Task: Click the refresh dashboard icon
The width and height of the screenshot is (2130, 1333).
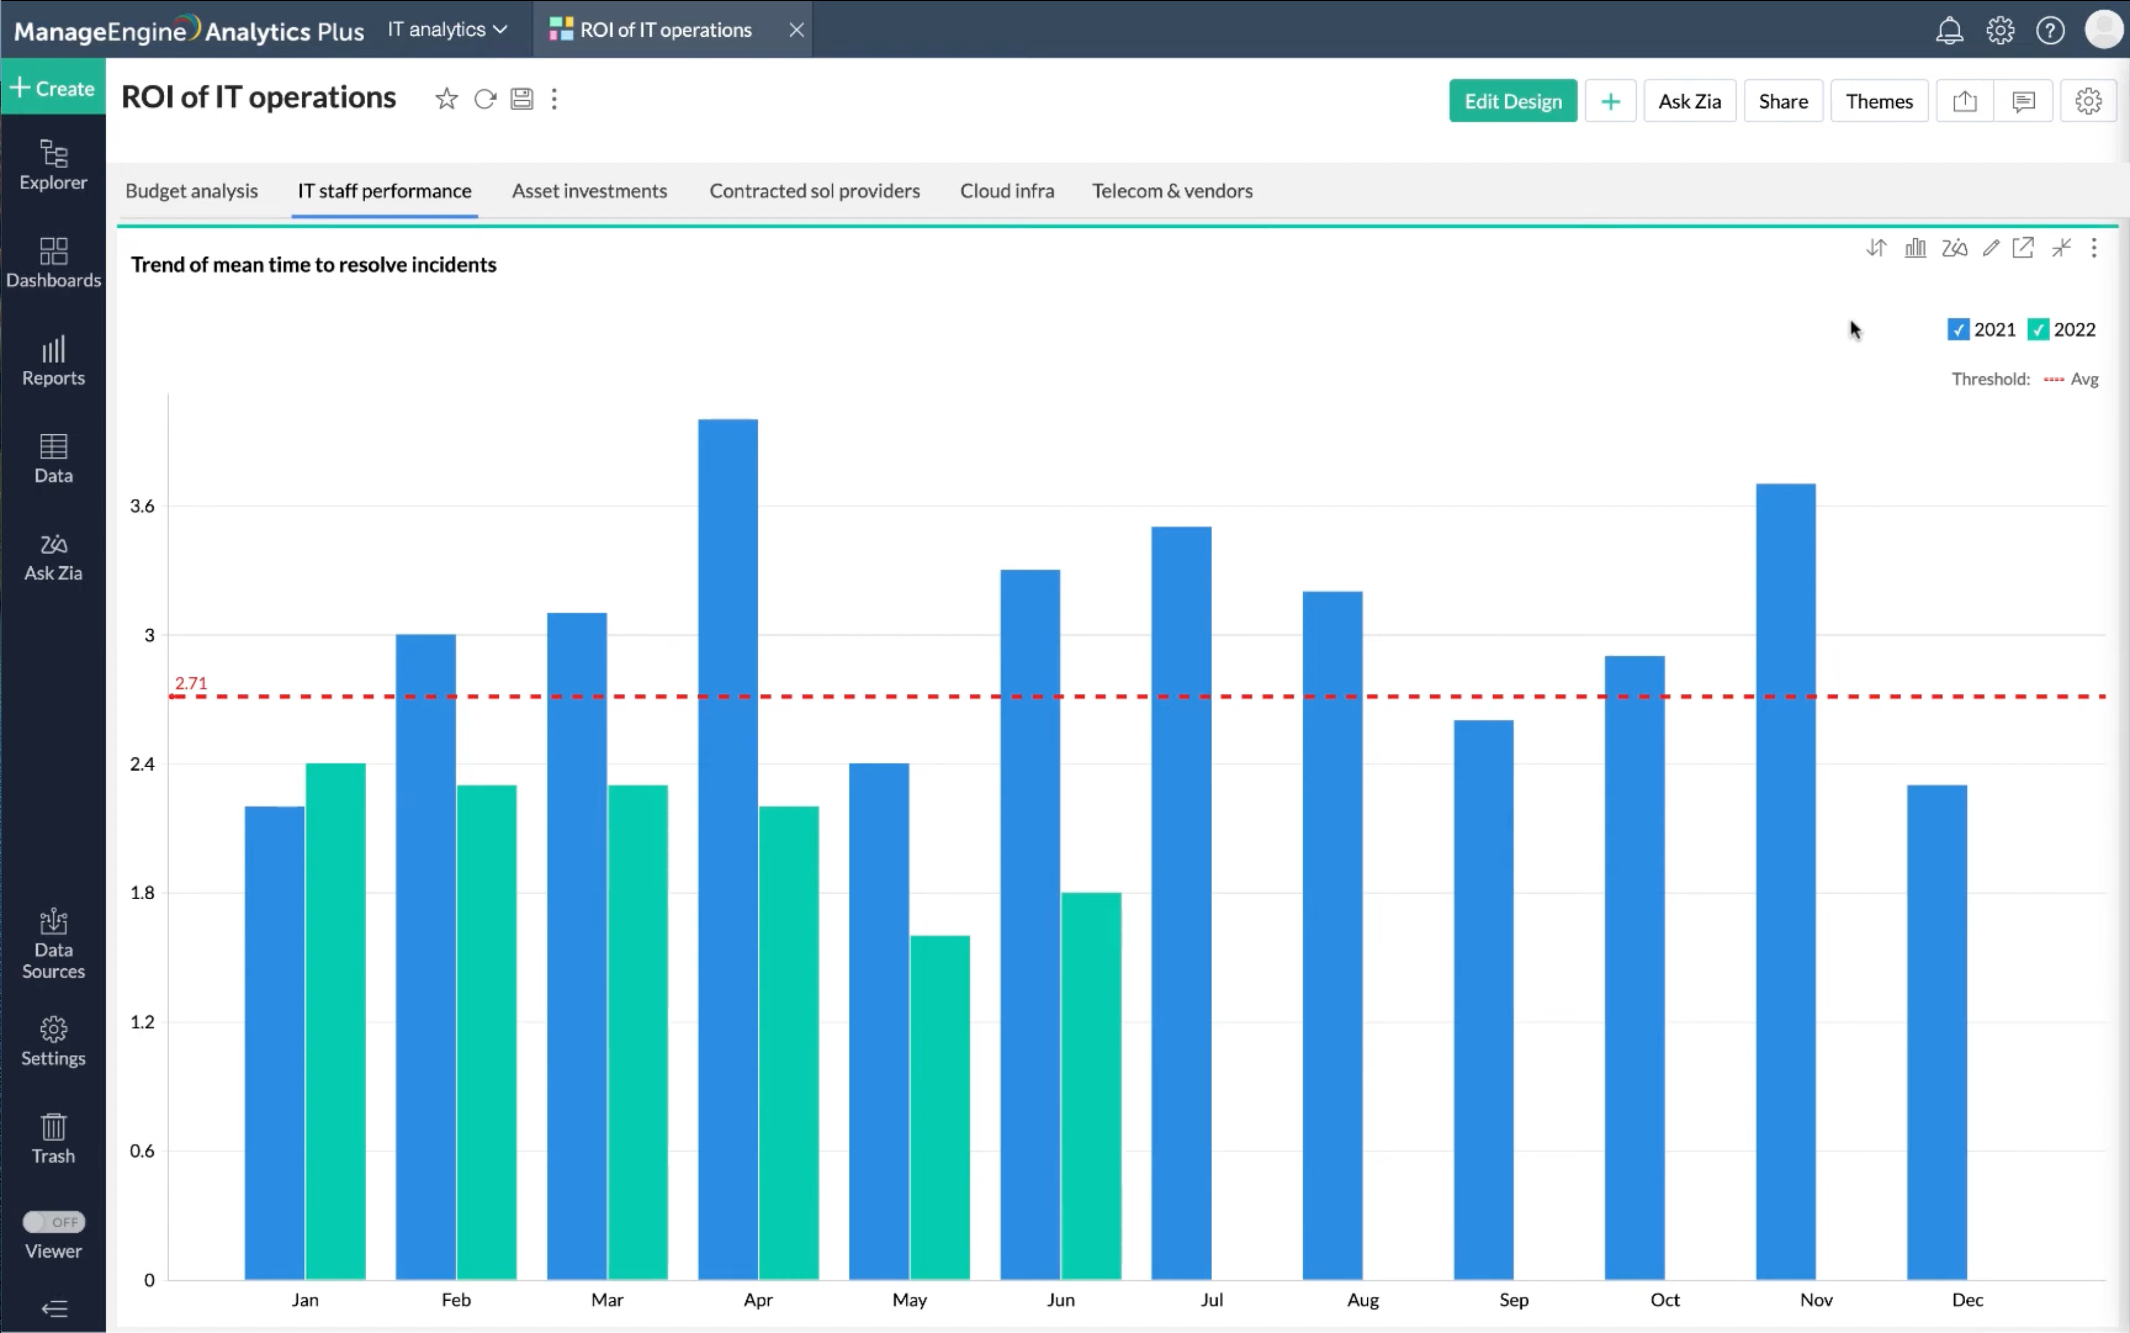Action: point(485,99)
